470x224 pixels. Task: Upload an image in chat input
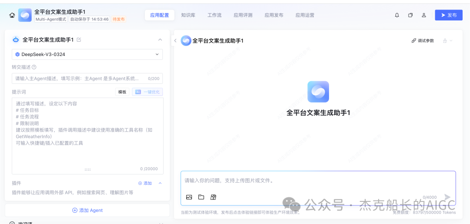pyautogui.click(x=189, y=197)
